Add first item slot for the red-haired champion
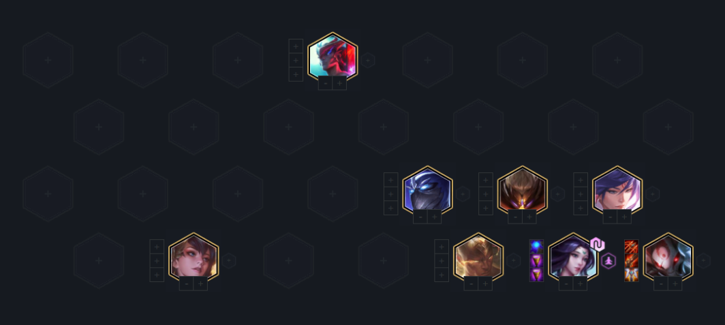 click(x=296, y=46)
